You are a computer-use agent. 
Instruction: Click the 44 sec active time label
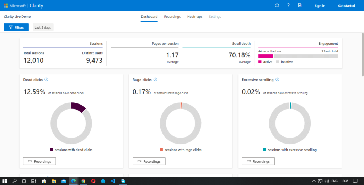coord(269,51)
